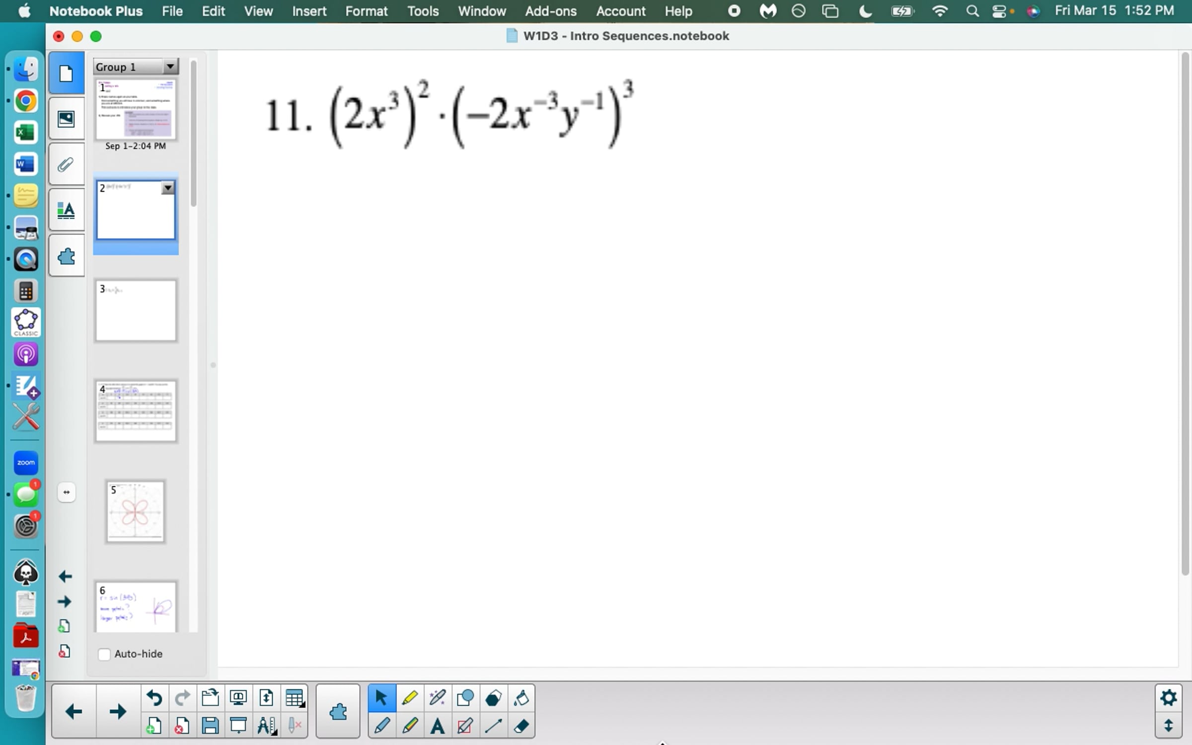Open the Group 1 dropdown
Viewport: 1192px width, 745px height.
click(170, 67)
